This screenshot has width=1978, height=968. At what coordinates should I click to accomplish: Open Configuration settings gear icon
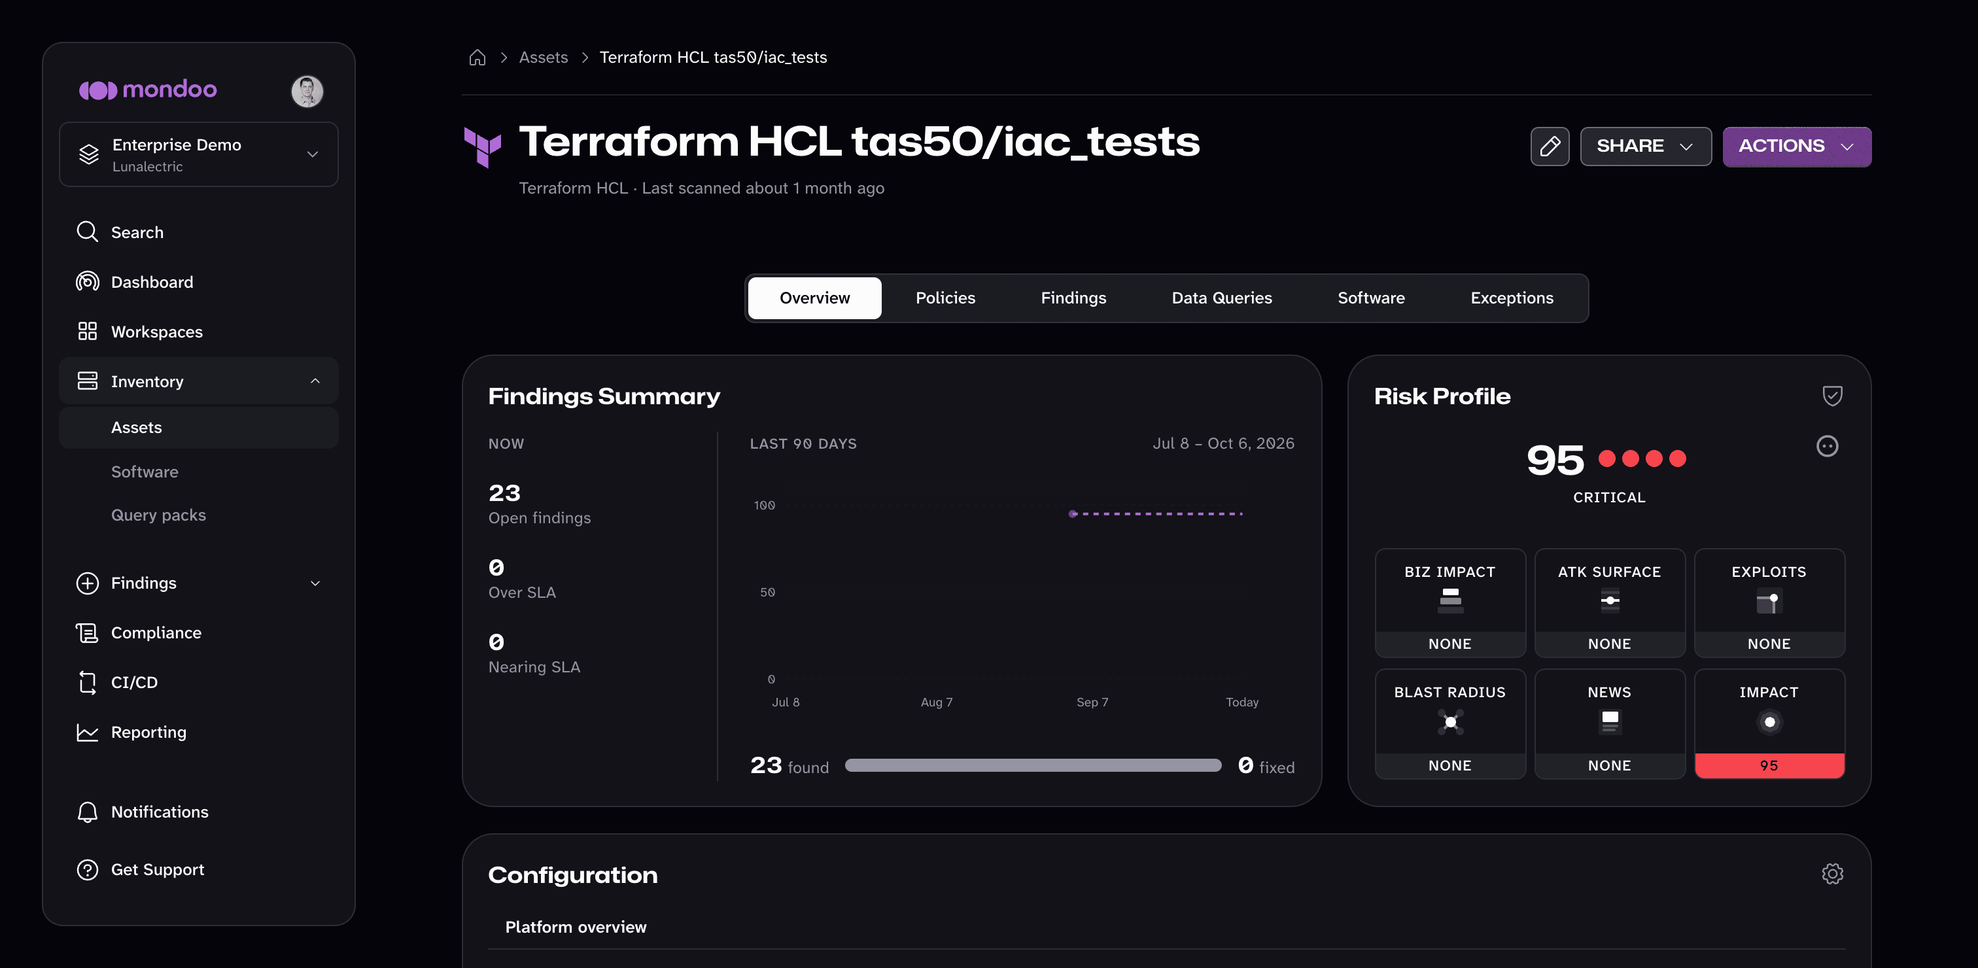1832,874
